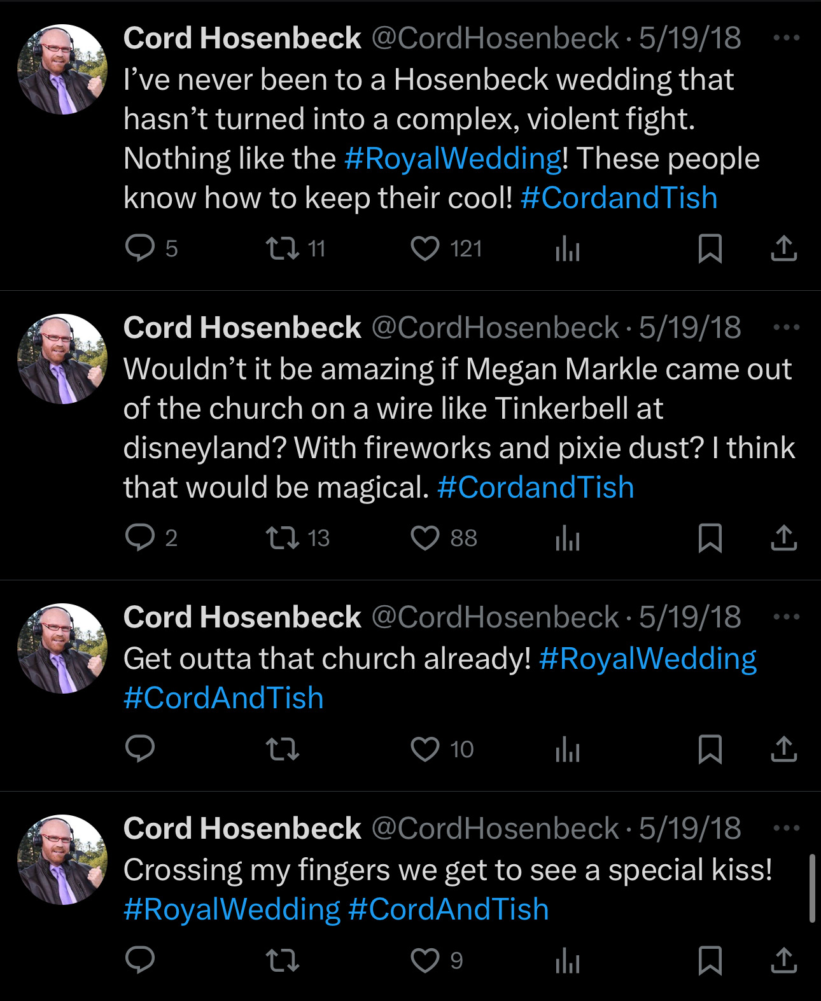The height and width of the screenshot is (1001, 821).
Task: View analytics for the Tinkerbell tweet
Action: click(567, 538)
